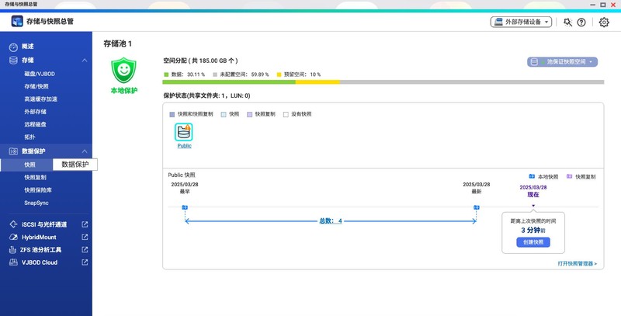Click the earliest snapshot timeline marker

point(185,207)
